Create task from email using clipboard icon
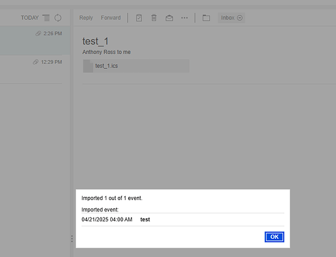The width and height of the screenshot is (336, 257). [x=139, y=18]
